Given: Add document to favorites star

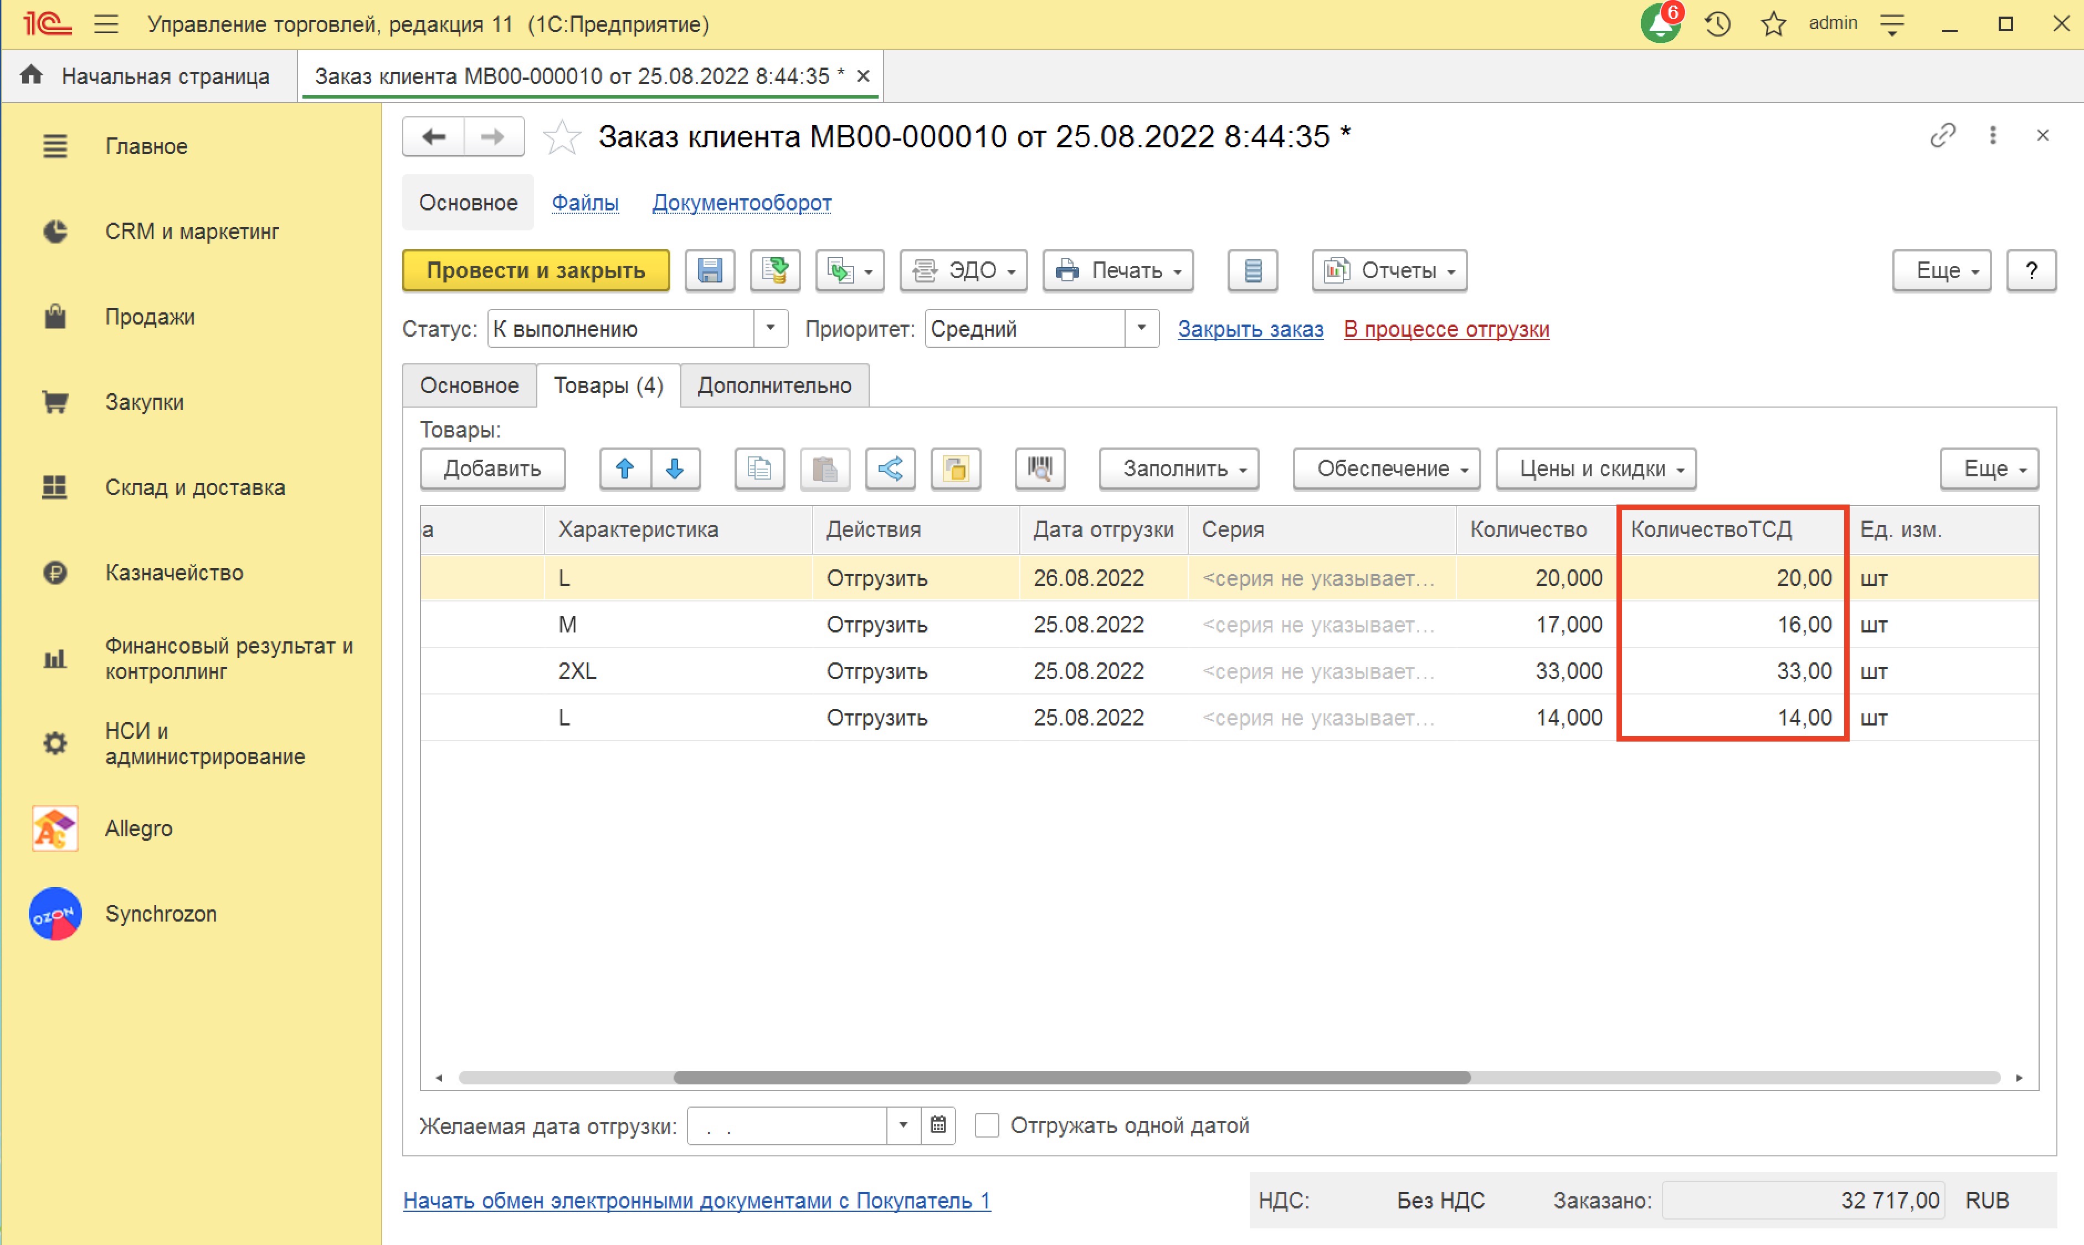Looking at the screenshot, I should pos(561,137).
